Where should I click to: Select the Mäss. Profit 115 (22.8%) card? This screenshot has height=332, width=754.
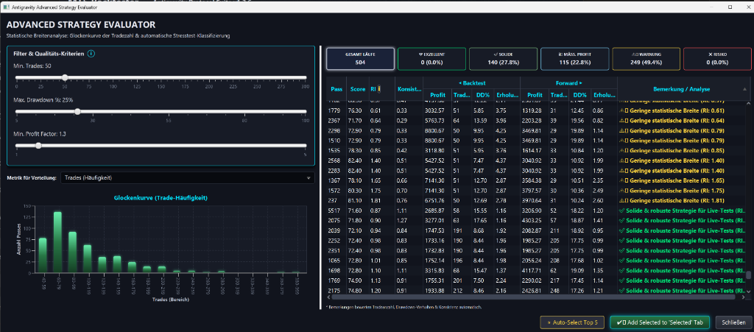(574, 59)
